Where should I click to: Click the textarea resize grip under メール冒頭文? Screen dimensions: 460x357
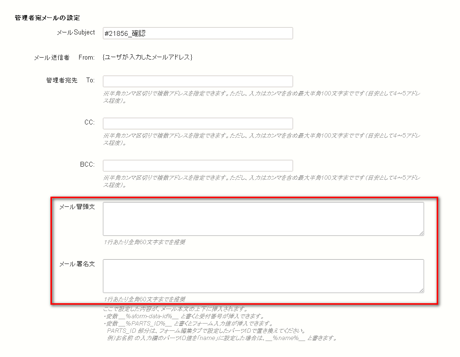coord(421,234)
